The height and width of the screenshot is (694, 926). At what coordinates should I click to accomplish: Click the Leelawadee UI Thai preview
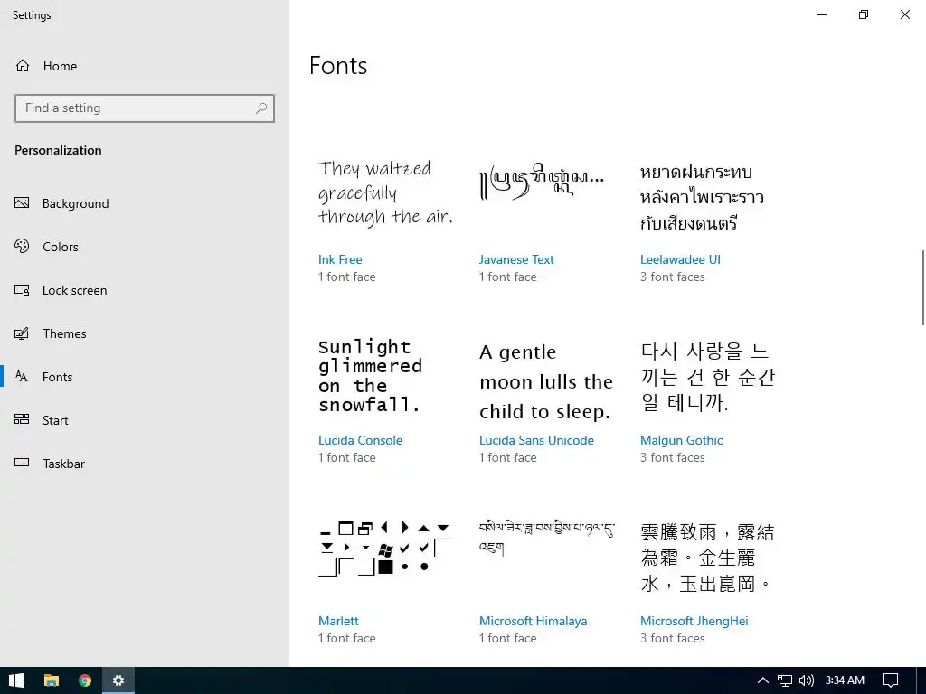pos(702,197)
